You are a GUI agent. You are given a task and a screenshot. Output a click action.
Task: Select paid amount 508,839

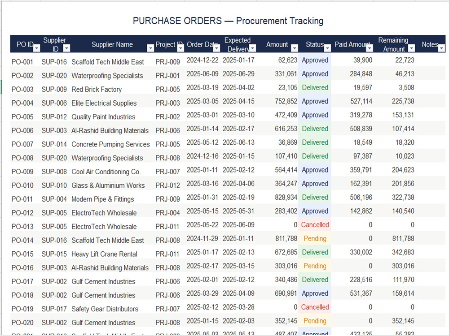361,129
